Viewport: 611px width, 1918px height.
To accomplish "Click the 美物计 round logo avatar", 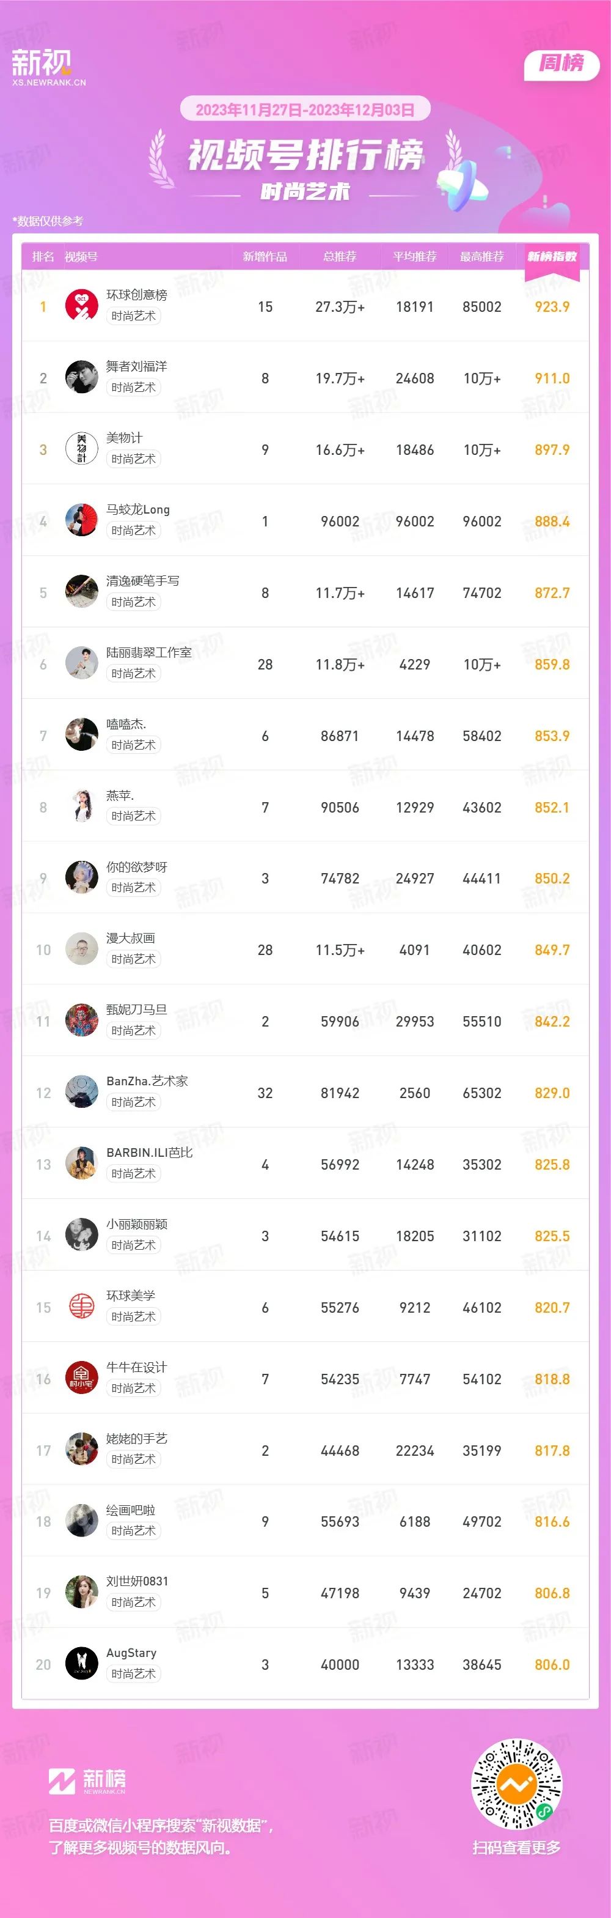I will (82, 449).
